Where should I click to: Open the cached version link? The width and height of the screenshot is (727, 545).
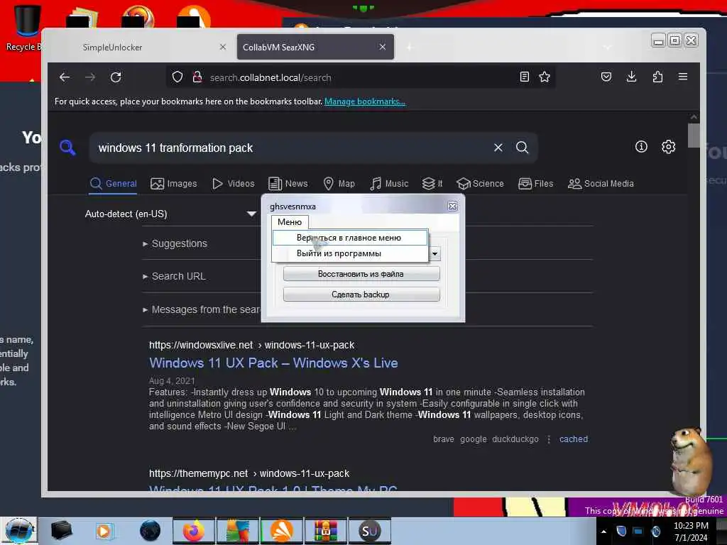[x=574, y=439]
